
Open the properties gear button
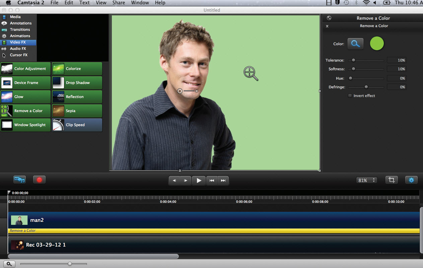coord(411,180)
